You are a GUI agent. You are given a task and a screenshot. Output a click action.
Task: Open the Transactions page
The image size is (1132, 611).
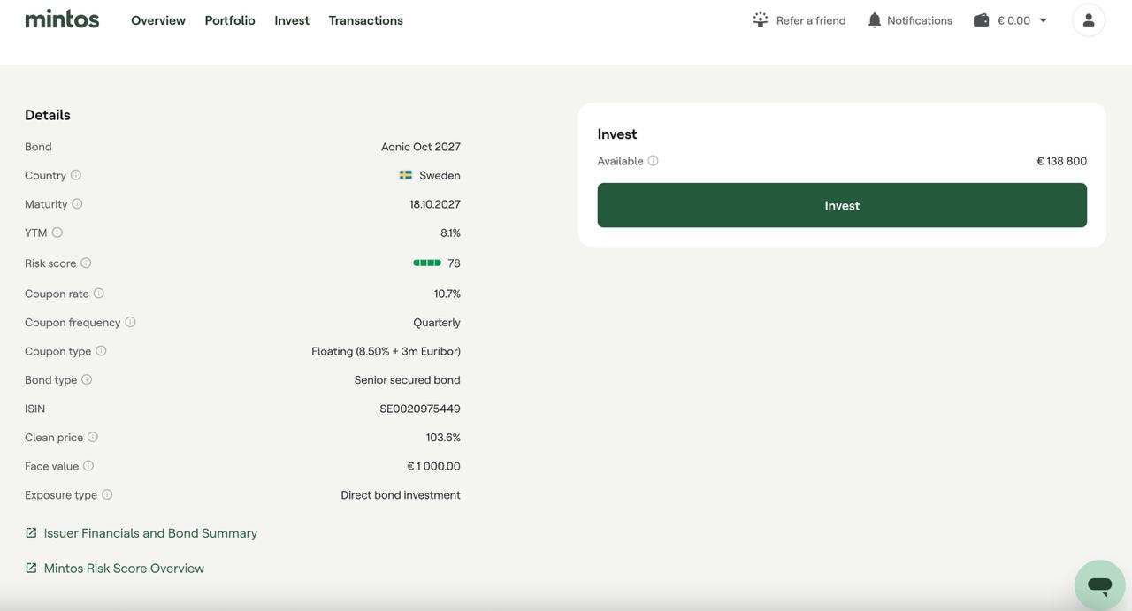coord(366,20)
